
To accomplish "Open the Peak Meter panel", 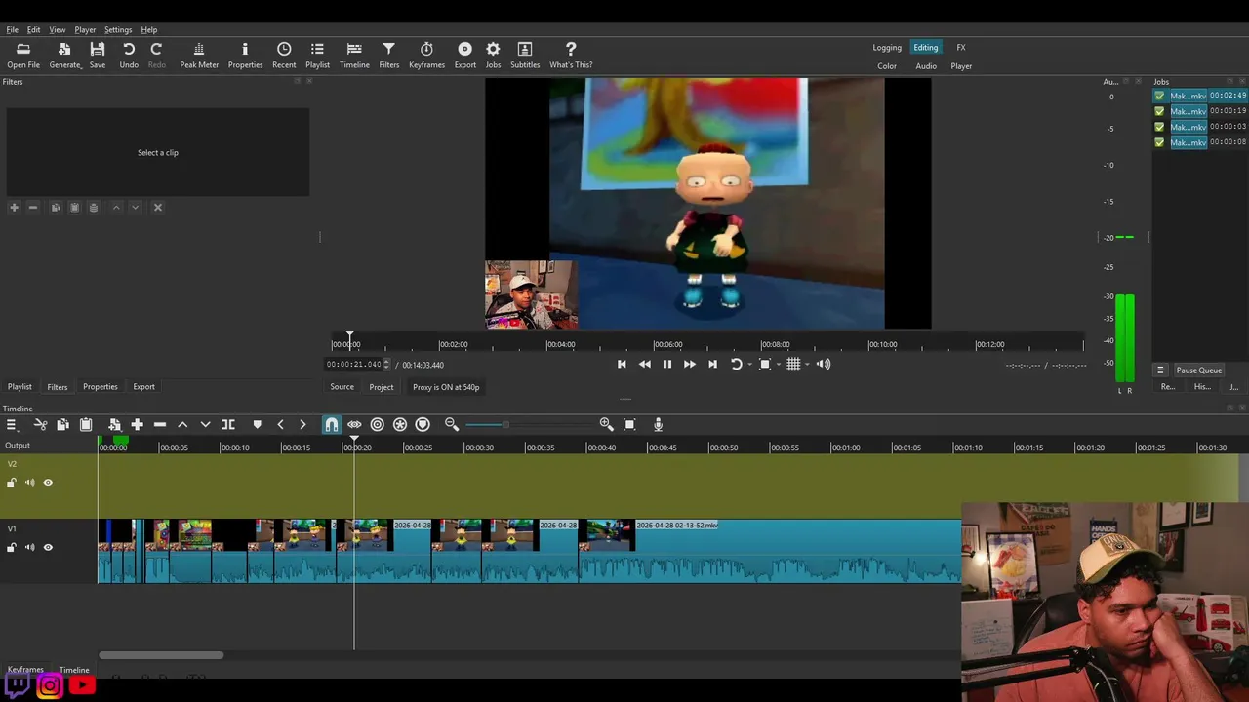I will (199, 56).
